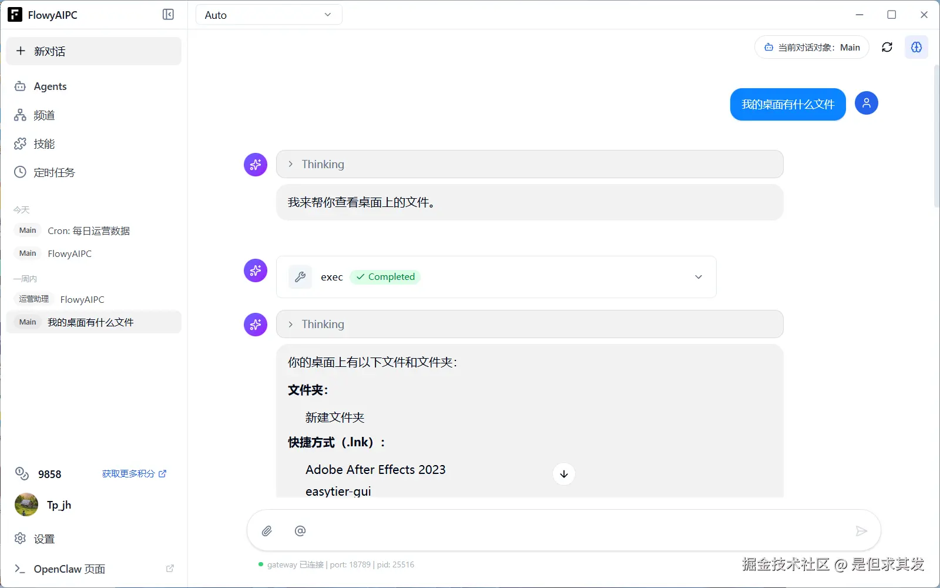940x588 pixels.
Task: Click the brain icon near top right
Action: [916, 47]
